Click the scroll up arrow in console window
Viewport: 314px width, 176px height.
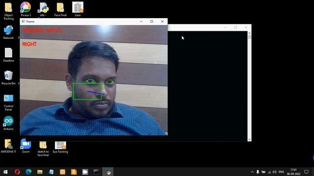[249, 33]
